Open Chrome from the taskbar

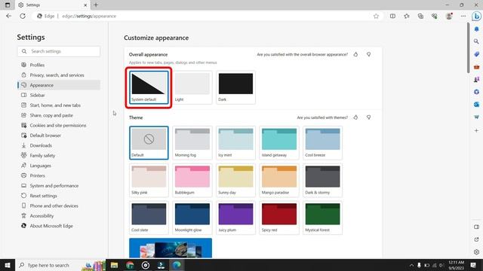[130, 265]
